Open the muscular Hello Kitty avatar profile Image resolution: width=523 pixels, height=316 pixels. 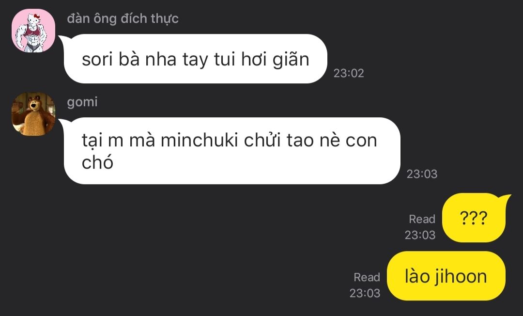coord(33,31)
